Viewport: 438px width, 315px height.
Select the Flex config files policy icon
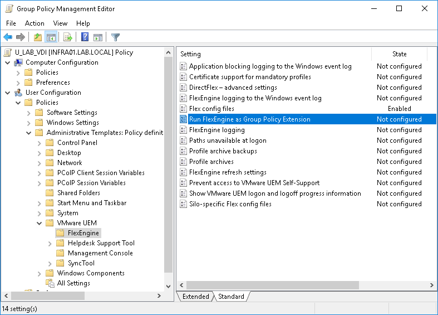(184, 109)
